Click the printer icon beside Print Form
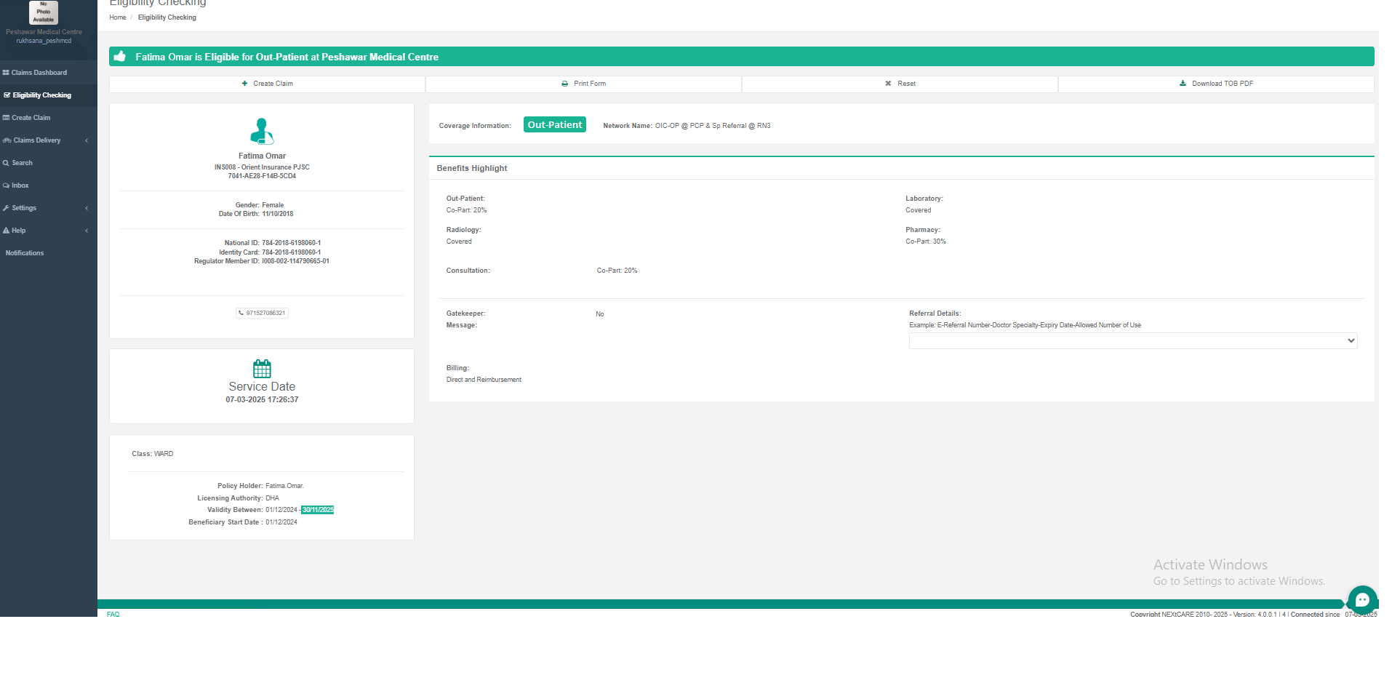 coord(564,84)
